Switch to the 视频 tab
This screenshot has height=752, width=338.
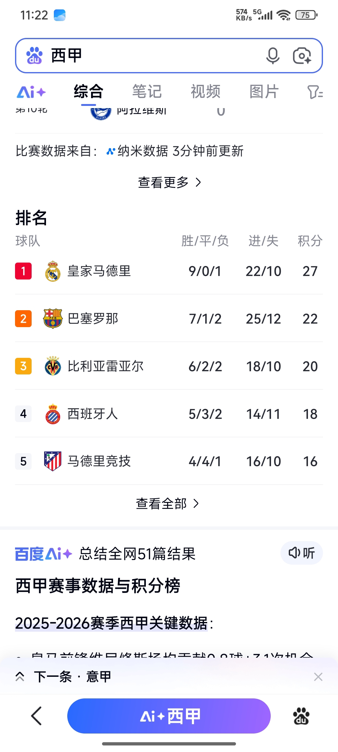206,91
